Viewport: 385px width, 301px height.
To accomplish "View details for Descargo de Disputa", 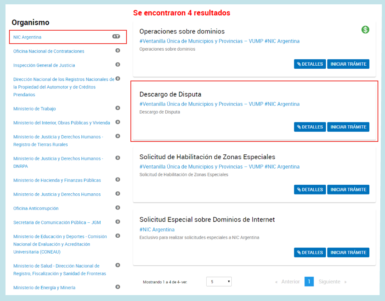I will (x=310, y=127).
